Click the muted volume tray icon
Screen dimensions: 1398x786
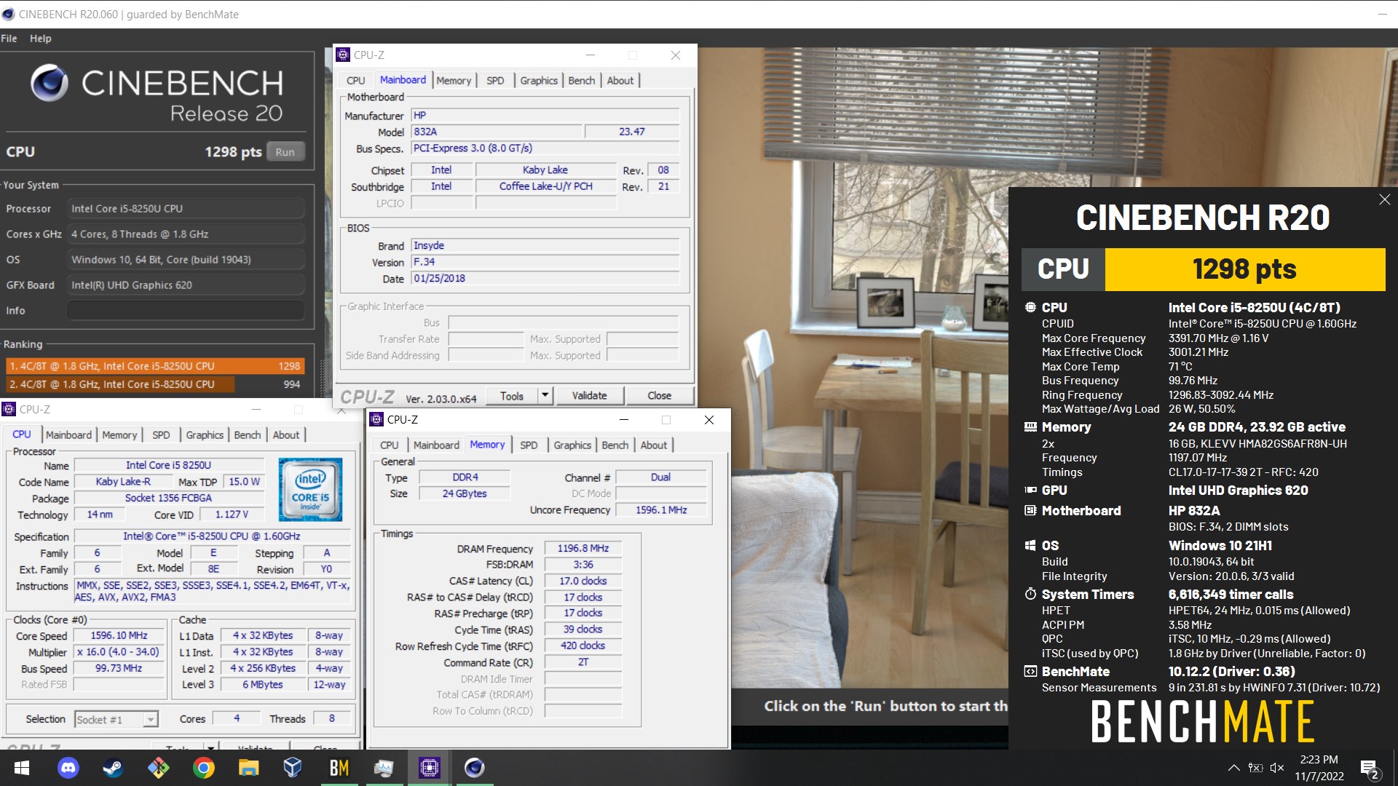coord(1276,768)
